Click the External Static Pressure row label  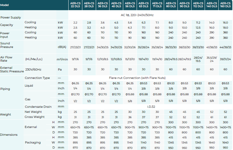pyautogui.click(x=12, y=69)
